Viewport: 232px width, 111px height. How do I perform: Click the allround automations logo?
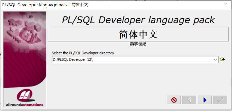(24, 98)
